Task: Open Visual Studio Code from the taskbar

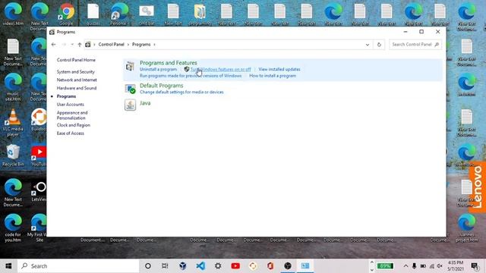Action: pos(200,266)
